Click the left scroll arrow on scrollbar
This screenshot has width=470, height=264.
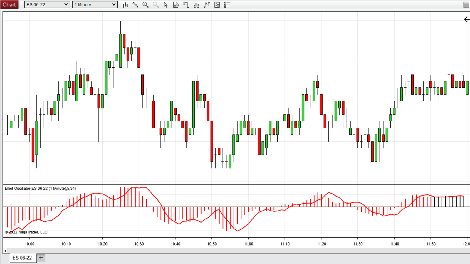pos(5,251)
